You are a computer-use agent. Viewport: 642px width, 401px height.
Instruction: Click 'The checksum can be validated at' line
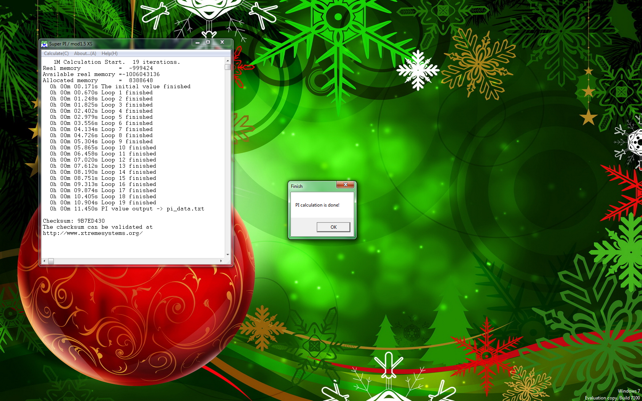(x=98, y=227)
